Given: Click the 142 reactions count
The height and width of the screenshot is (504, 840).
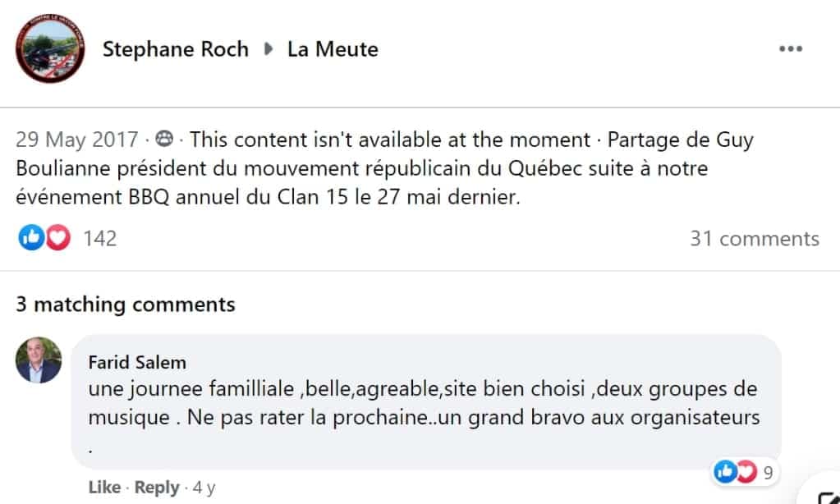Looking at the screenshot, I should (x=99, y=238).
